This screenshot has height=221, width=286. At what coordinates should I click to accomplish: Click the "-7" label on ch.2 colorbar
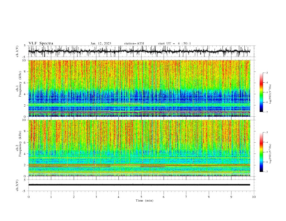266,172
